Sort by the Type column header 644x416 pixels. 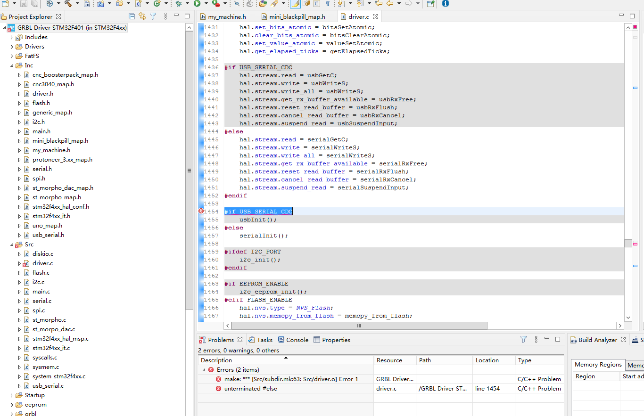click(539, 360)
